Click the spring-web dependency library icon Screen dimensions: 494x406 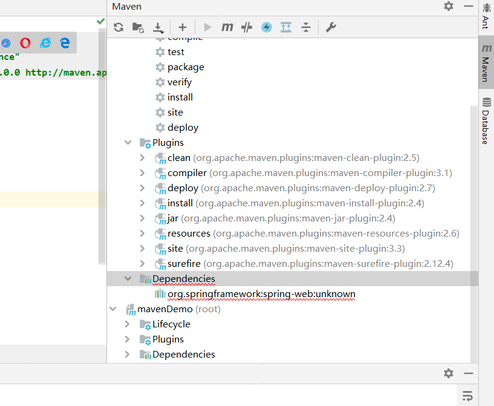coord(160,294)
